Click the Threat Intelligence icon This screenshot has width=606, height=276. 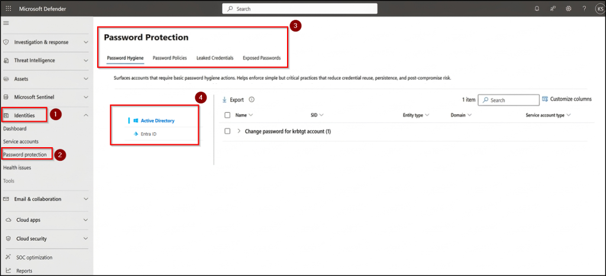point(6,61)
